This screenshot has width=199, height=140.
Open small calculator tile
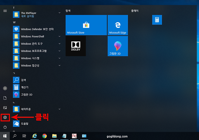point(157,20)
